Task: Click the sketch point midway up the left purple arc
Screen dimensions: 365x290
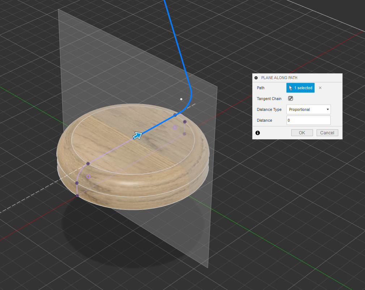Action: tap(77, 183)
